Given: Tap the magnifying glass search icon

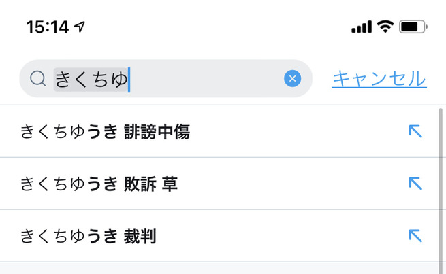Looking at the screenshot, I should tap(37, 80).
